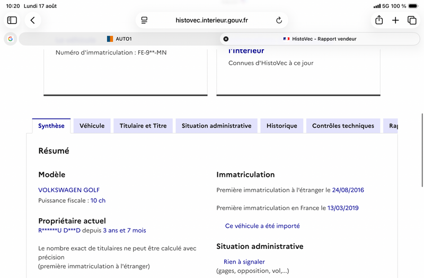
Task: Click the Résumé heading
Action: tap(54, 151)
